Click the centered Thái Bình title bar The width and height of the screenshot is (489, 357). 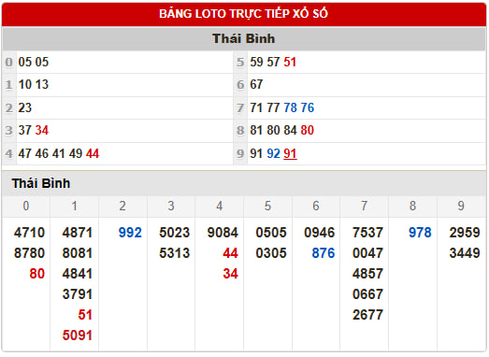(x=243, y=38)
